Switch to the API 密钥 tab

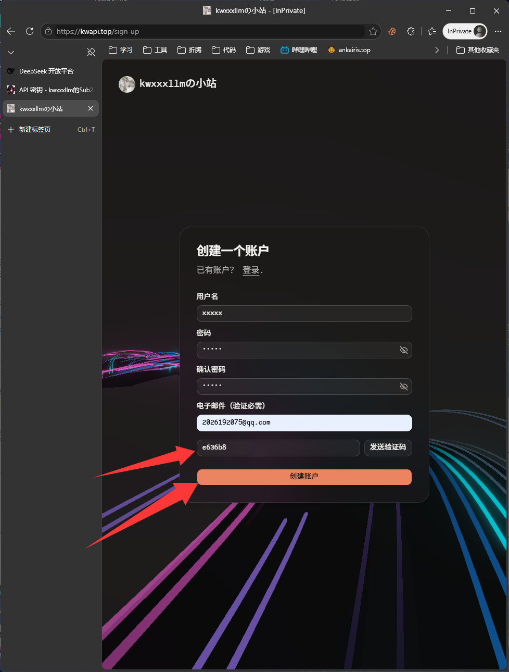click(x=50, y=90)
